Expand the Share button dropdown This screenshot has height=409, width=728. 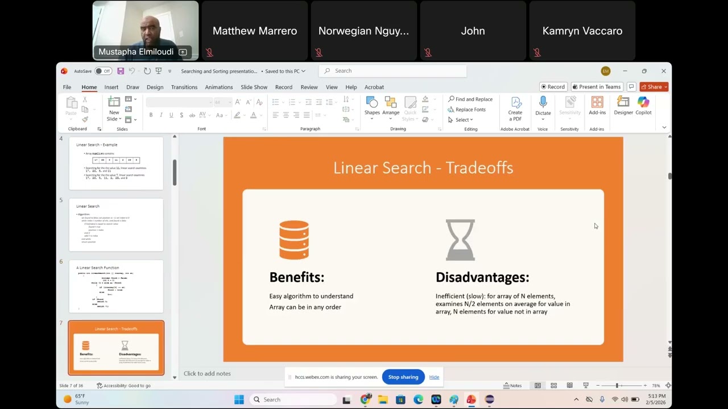pyautogui.click(x=665, y=87)
